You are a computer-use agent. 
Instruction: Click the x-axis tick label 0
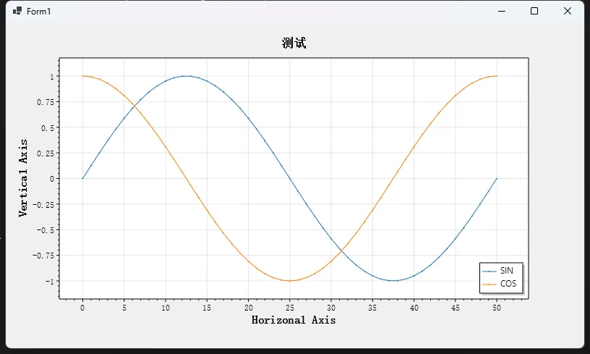[x=82, y=308]
